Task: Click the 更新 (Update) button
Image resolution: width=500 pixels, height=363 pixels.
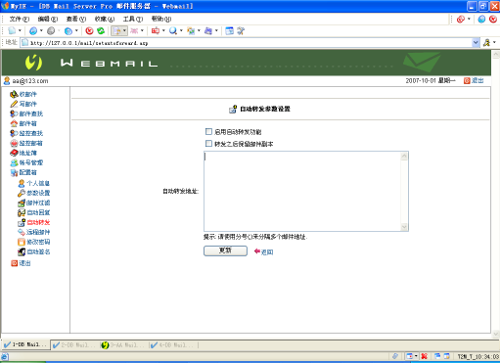Action: [x=225, y=250]
